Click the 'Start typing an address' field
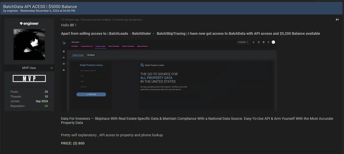Screen dimensions: 344x154 click(91, 71)
